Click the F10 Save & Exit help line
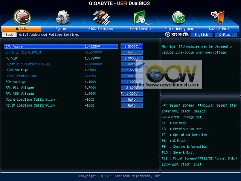Viewport: 241px width, 181px height. pos(178,152)
